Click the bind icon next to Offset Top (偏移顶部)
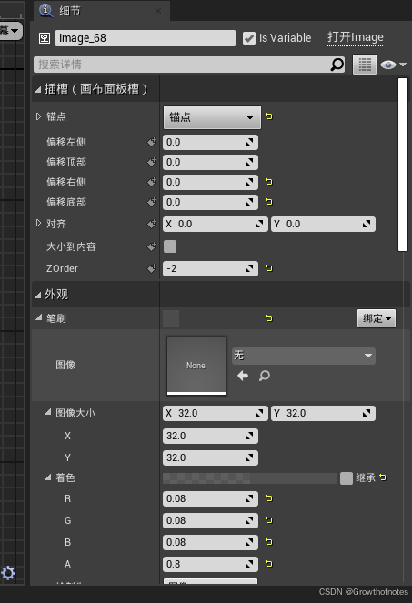 (152, 162)
